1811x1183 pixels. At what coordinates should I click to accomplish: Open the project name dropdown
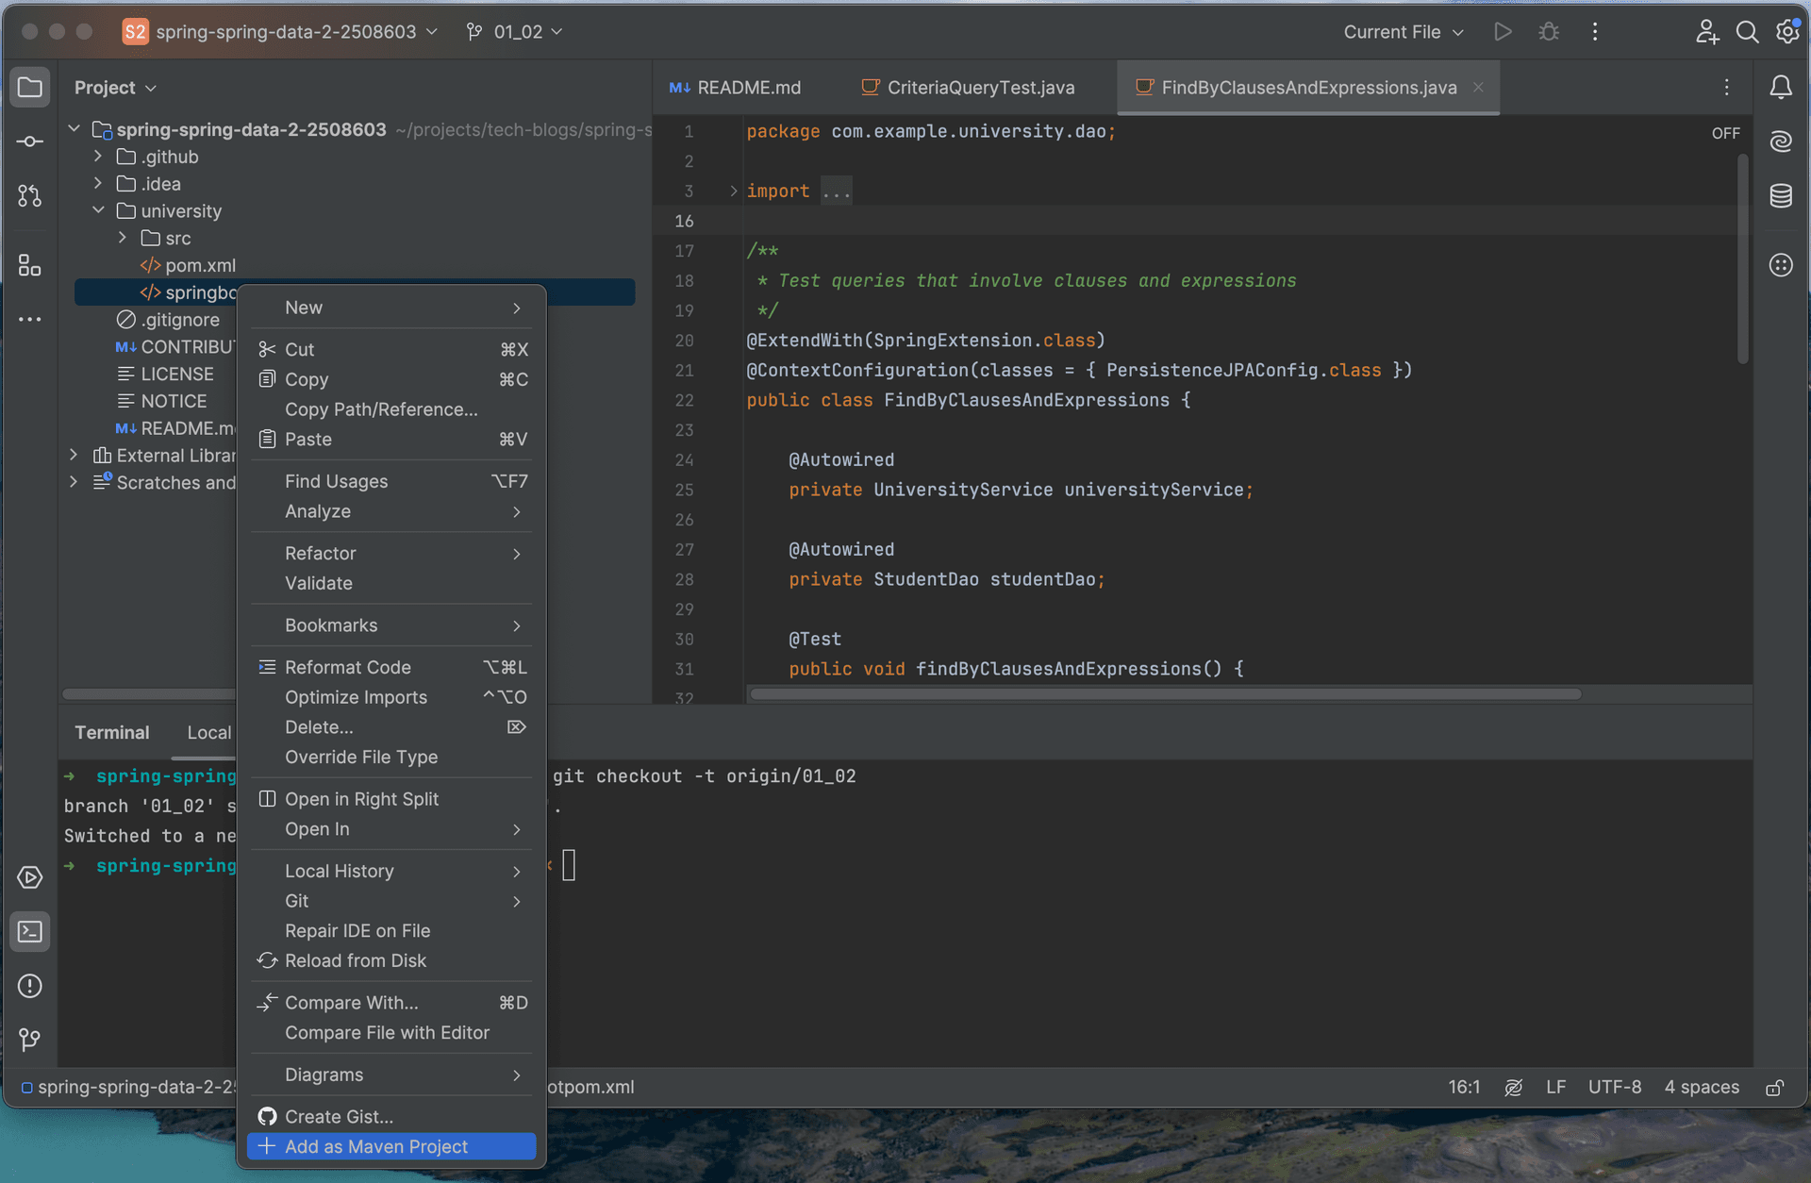coord(296,32)
